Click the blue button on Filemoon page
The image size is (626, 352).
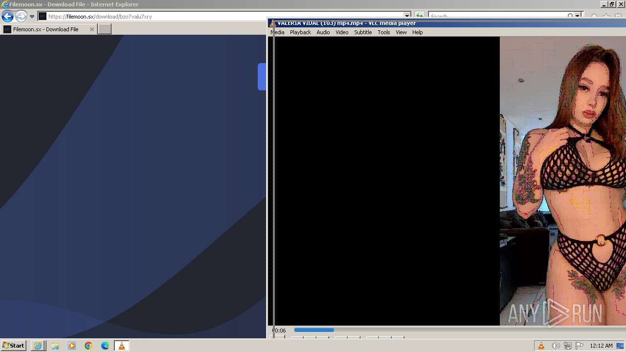point(262,77)
